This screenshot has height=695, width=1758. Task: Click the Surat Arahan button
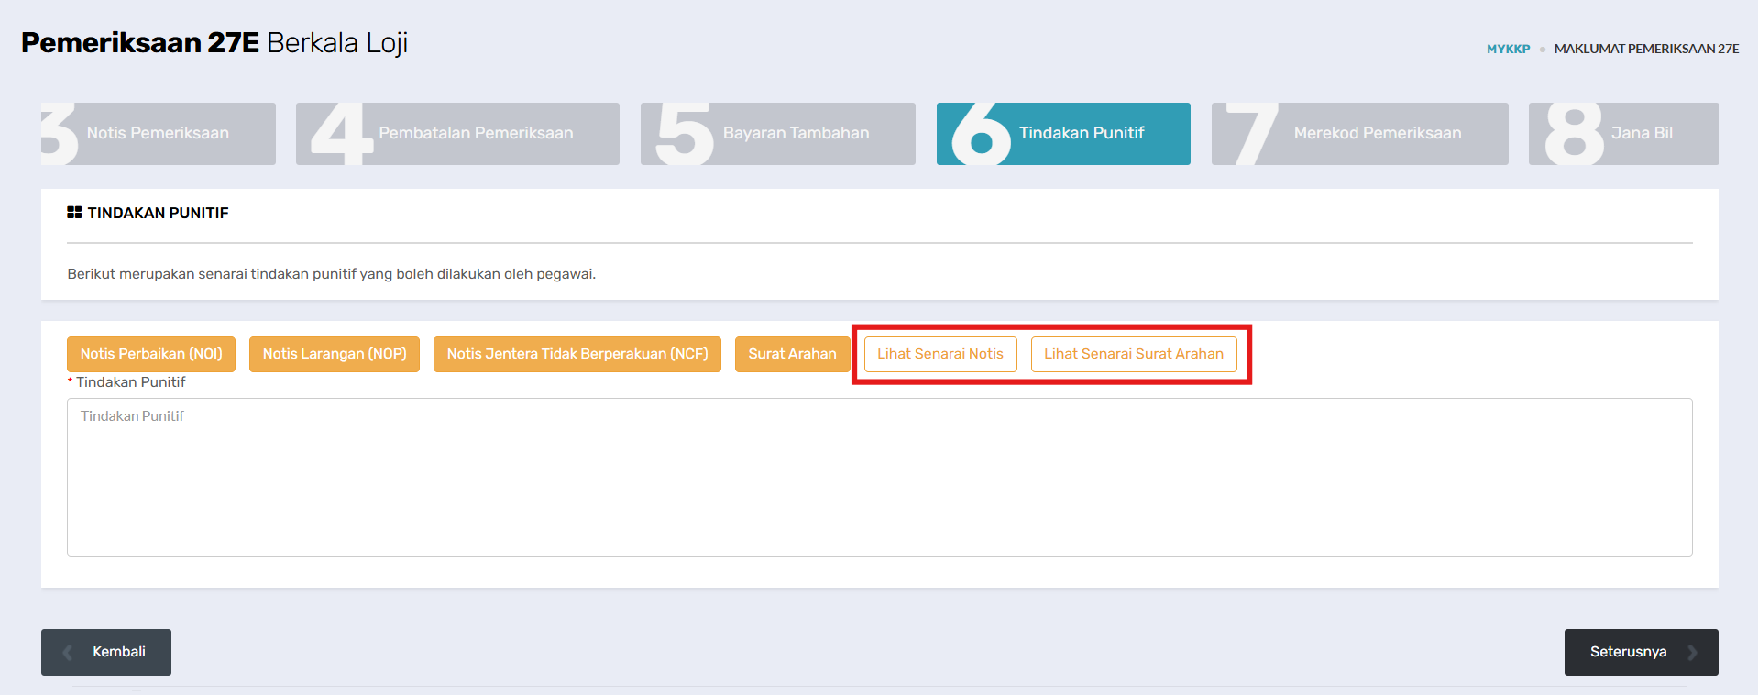click(793, 354)
